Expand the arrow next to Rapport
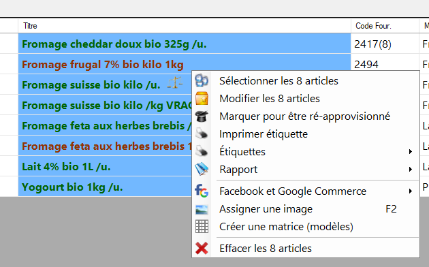Viewport: 429px width, 267px height. pyautogui.click(x=411, y=170)
